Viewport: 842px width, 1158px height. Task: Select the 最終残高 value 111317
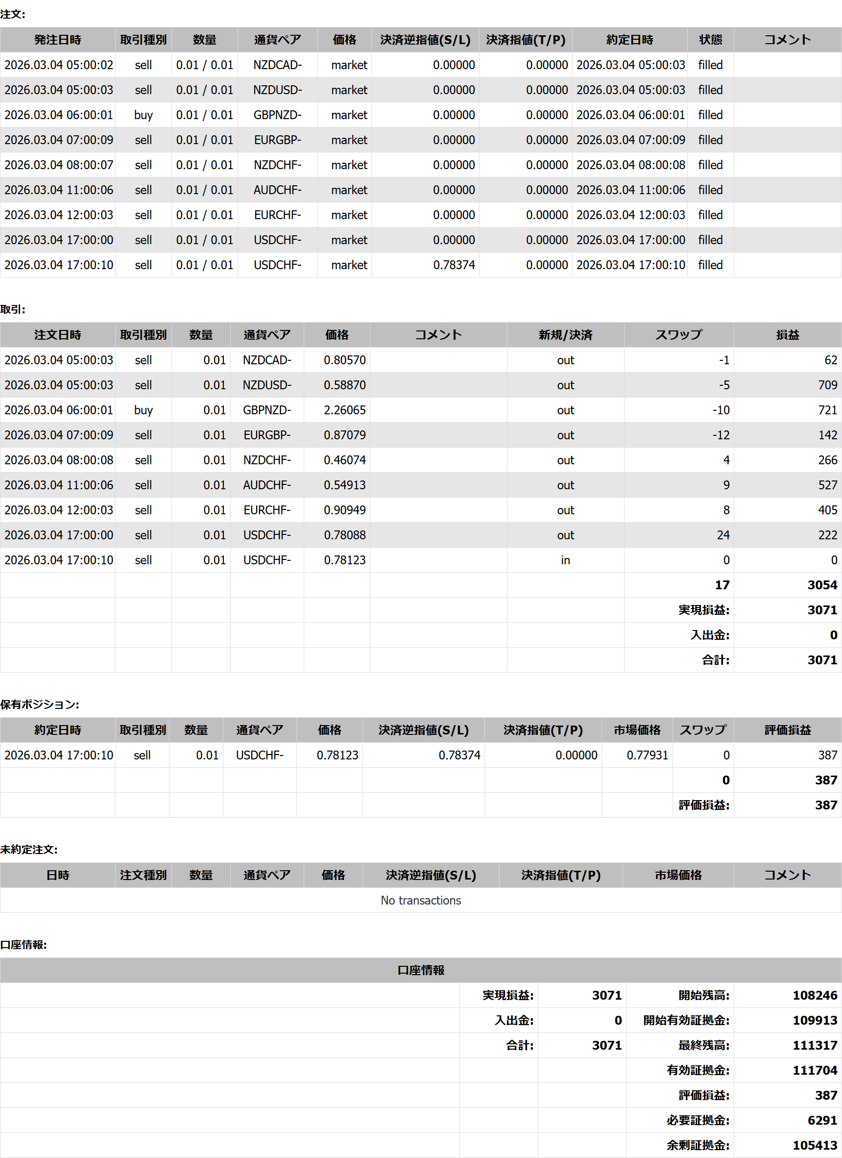point(814,1045)
